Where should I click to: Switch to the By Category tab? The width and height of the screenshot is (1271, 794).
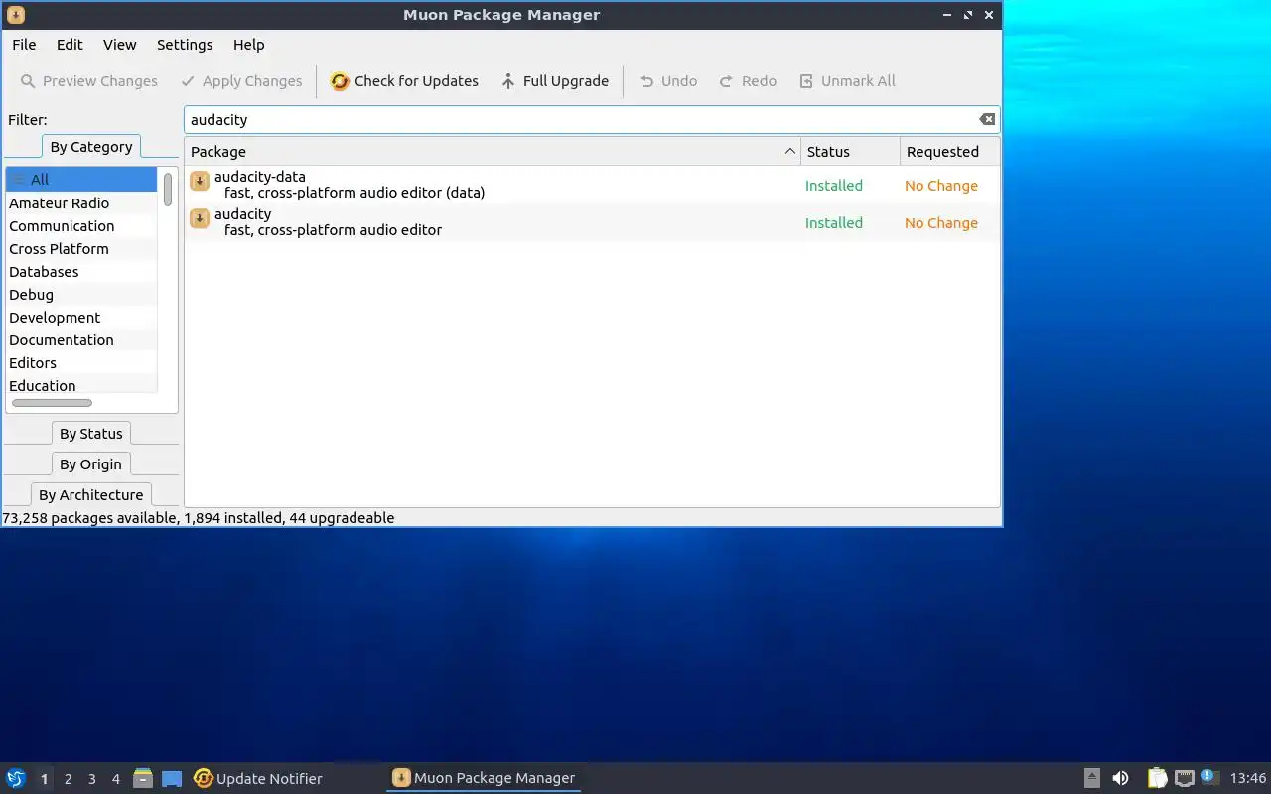pyautogui.click(x=91, y=147)
